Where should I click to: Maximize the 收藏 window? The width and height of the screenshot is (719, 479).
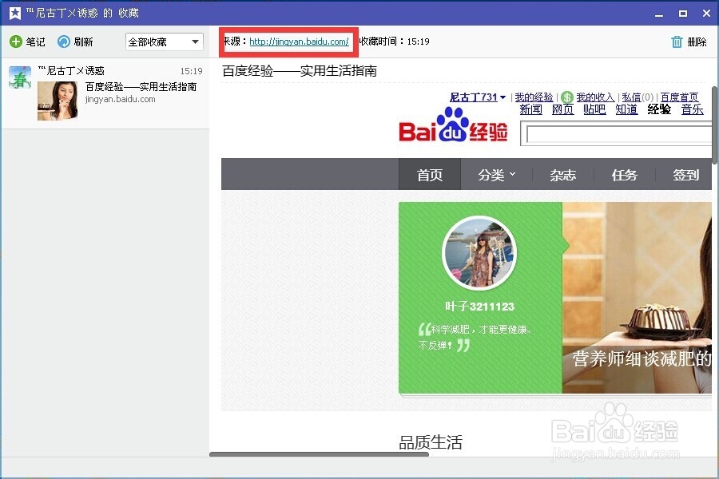click(683, 14)
